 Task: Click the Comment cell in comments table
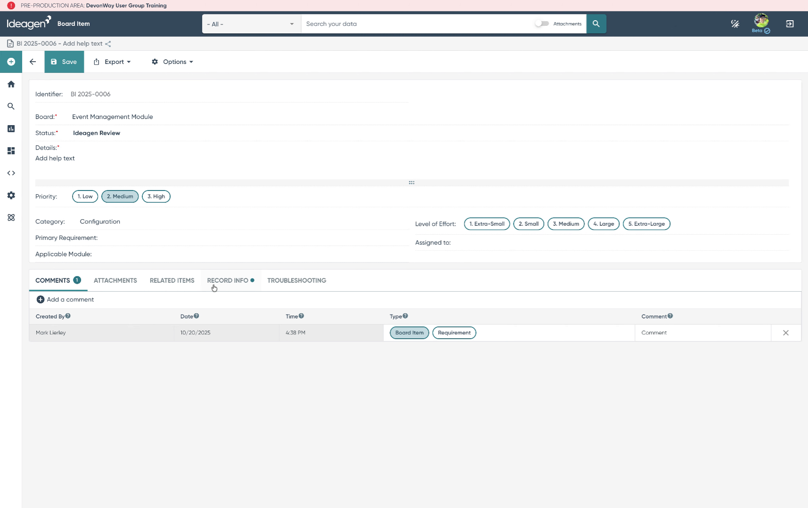(702, 333)
